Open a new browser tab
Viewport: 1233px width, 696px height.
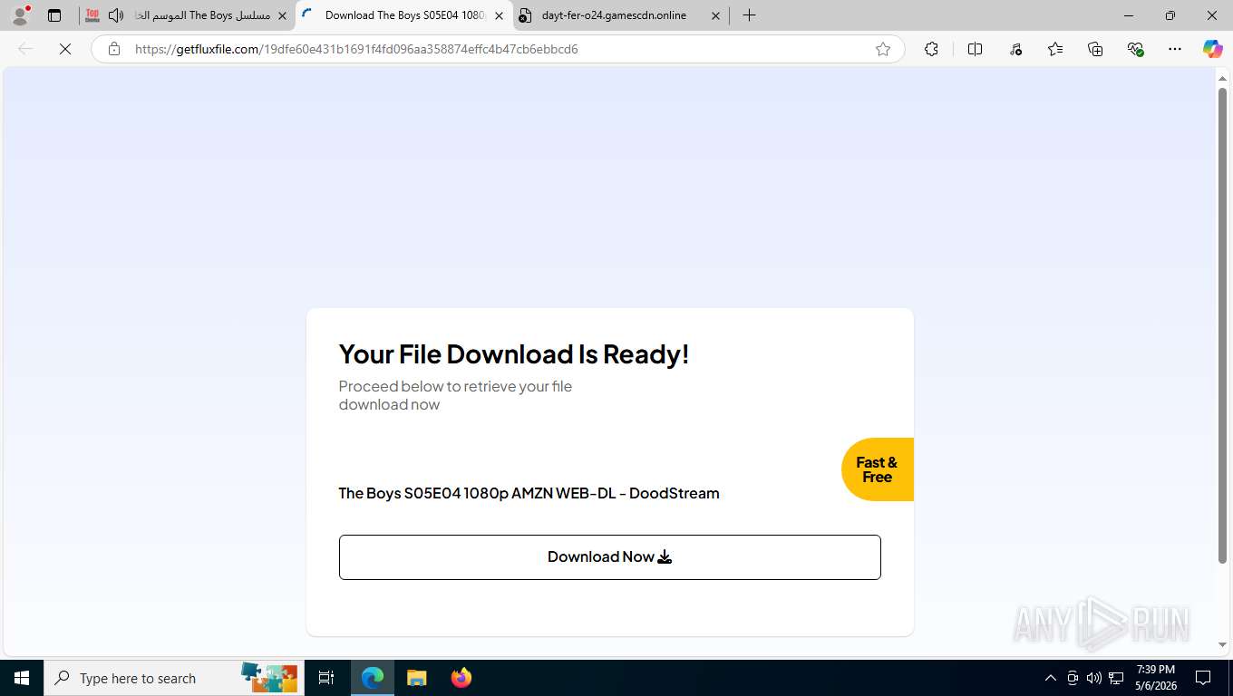pyautogui.click(x=749, y=15)
